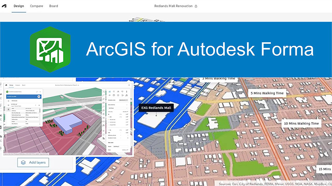Open the Area metrics three-dot menu in the inset

127,105
